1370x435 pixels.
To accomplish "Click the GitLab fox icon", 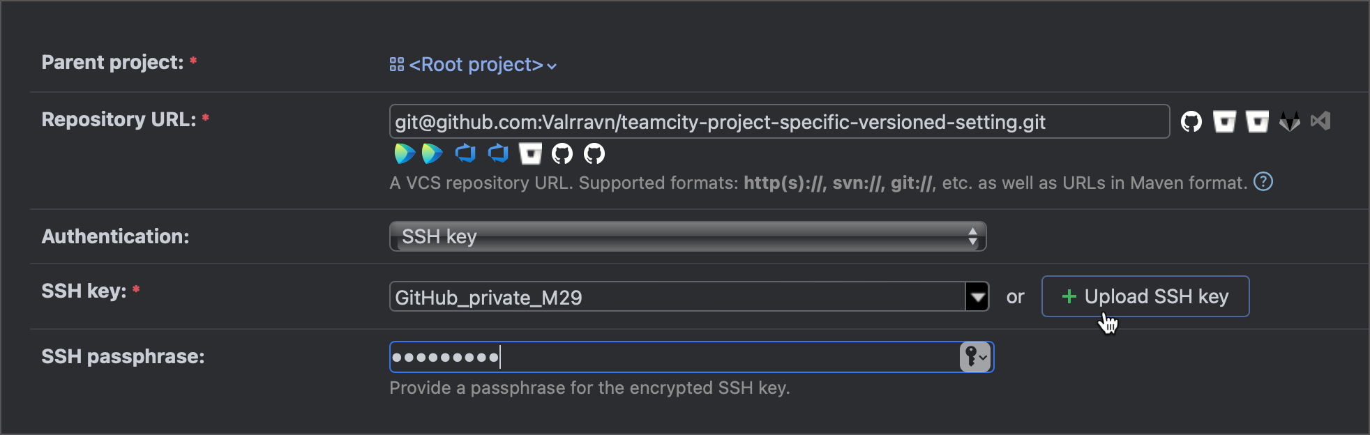I will pos(1290,121).
